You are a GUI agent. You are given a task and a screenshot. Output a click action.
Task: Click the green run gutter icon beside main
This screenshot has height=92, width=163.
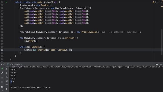pos(6,2)
